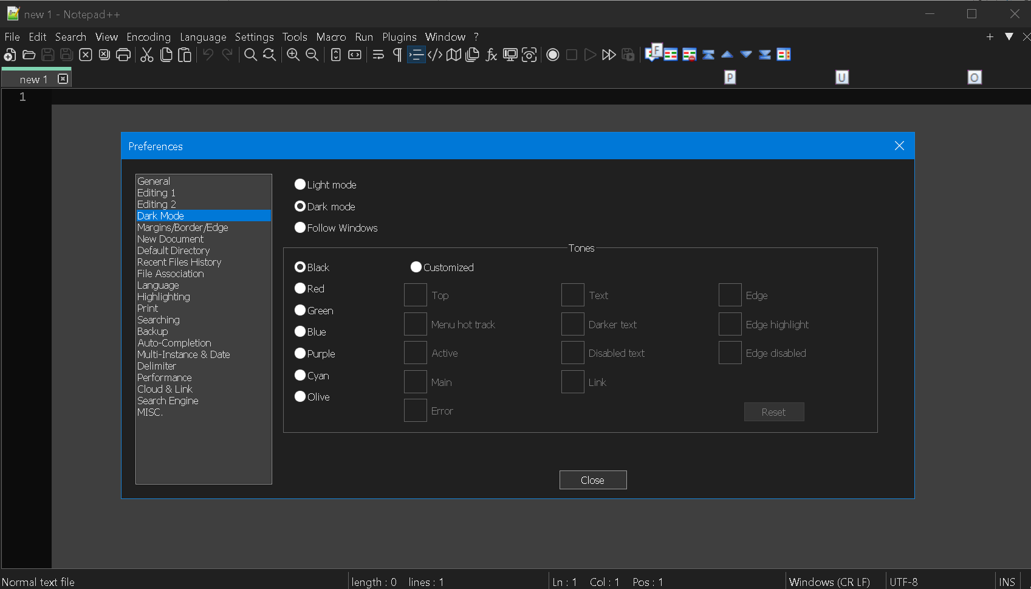Click the Menu hot track color swatch
This screenshot has height=589, width=1031.
(x=415, y=324)
